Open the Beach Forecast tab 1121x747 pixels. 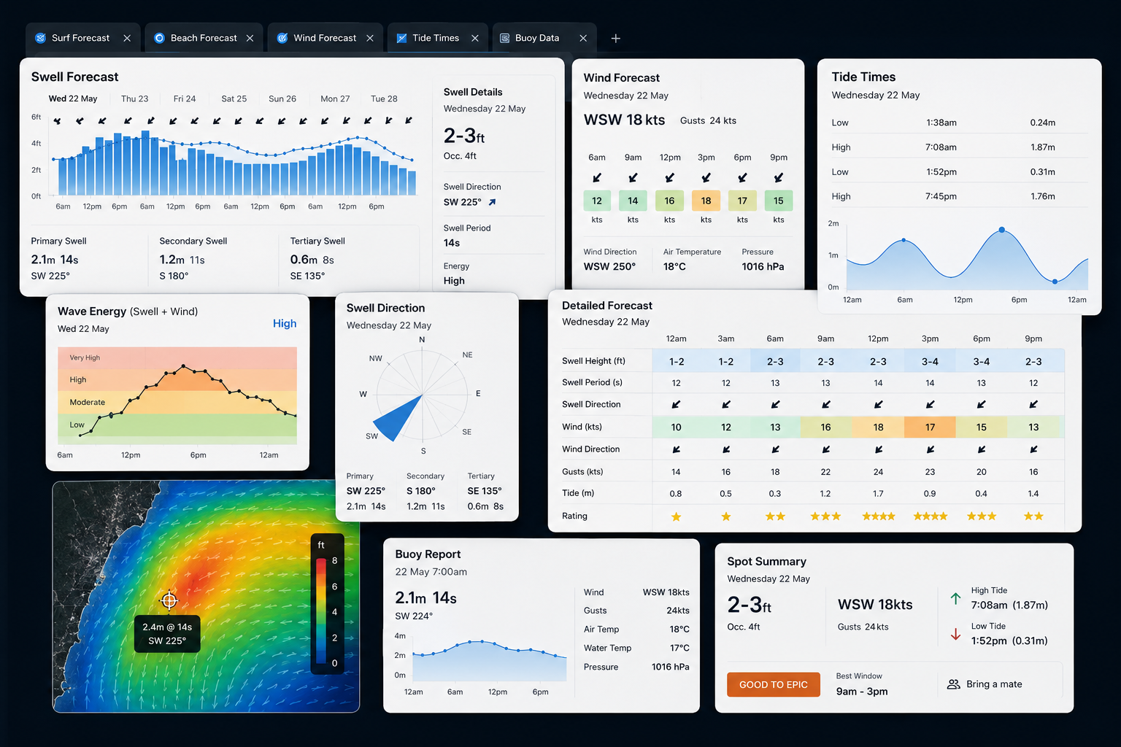[x=204, y=38]
